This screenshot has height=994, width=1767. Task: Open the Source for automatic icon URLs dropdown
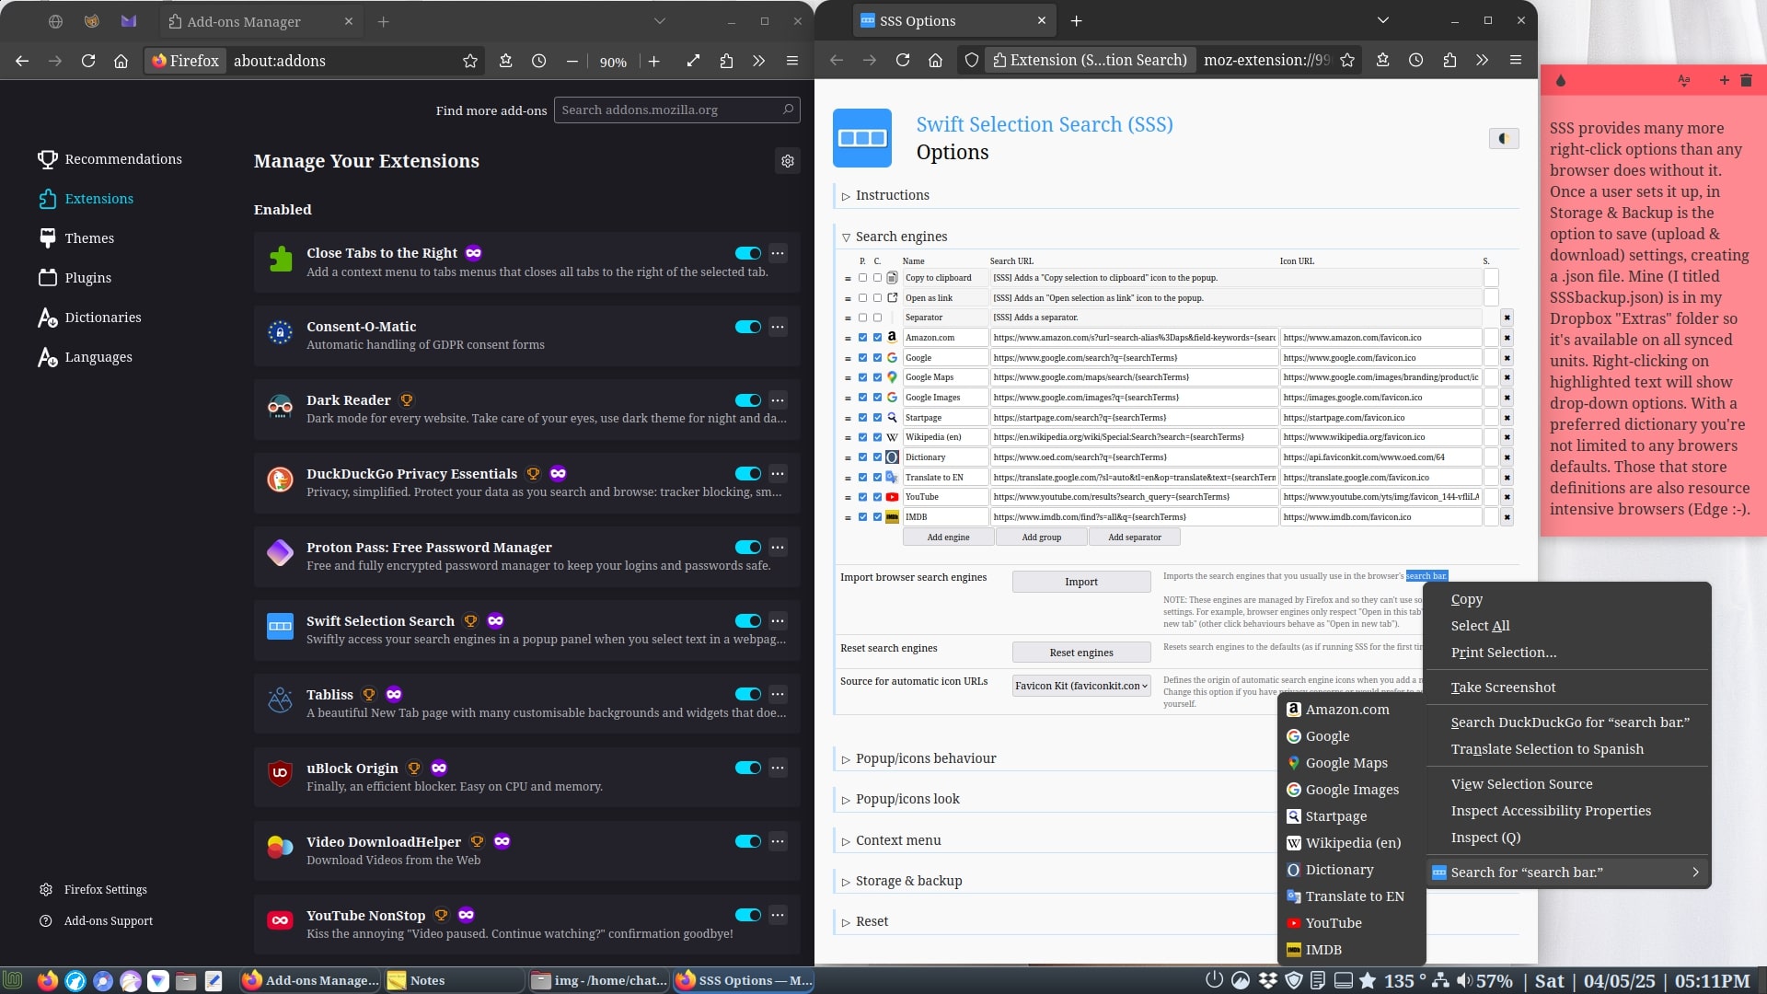(1081, 686)
